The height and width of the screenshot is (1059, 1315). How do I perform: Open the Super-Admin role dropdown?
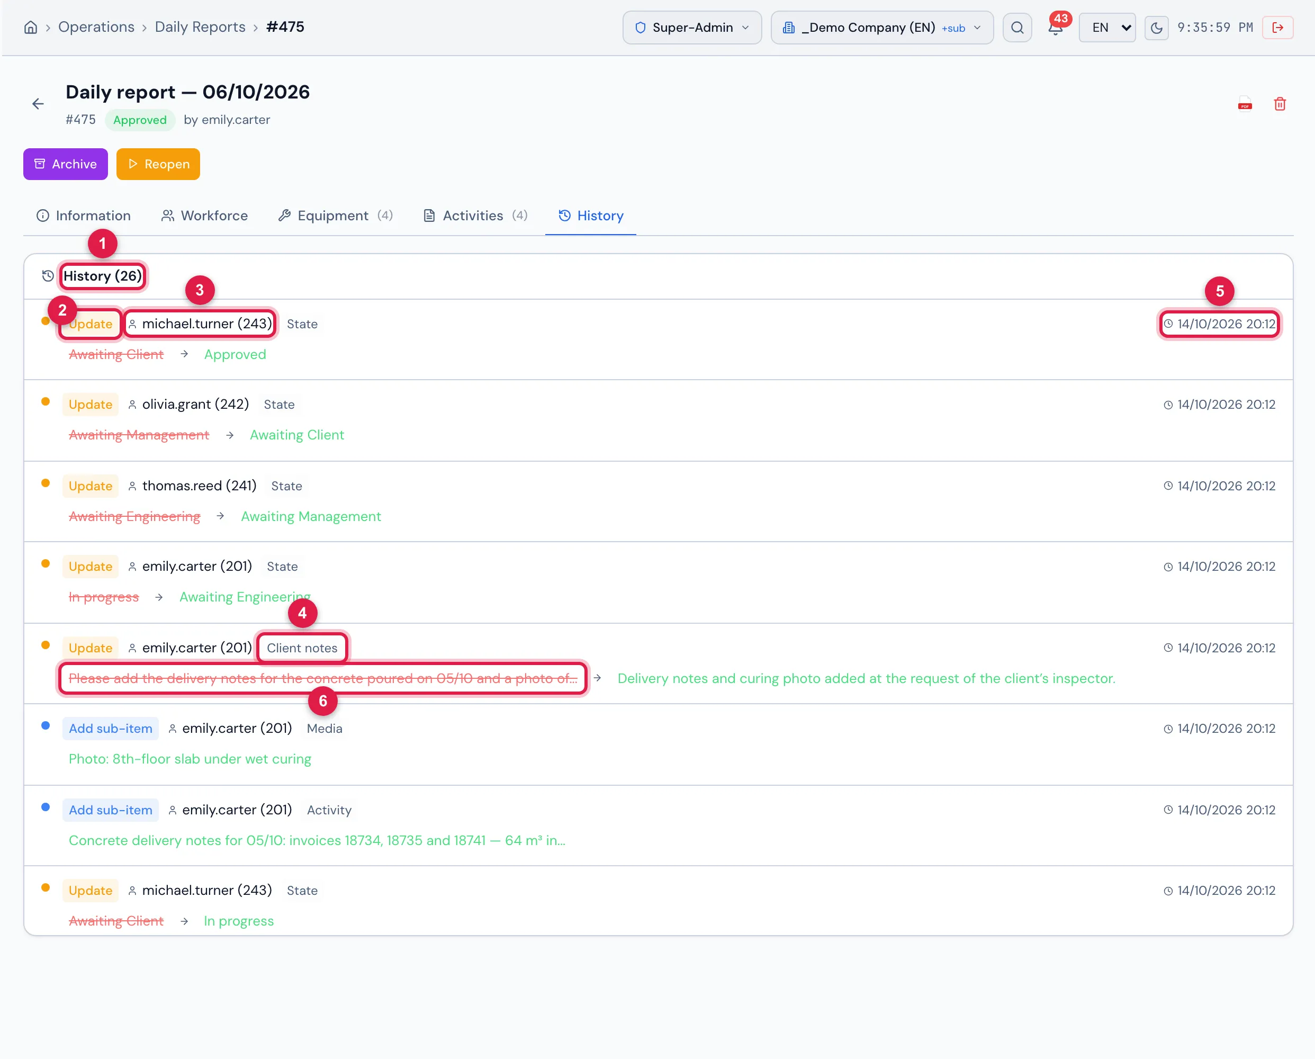(x=692, y=28)
